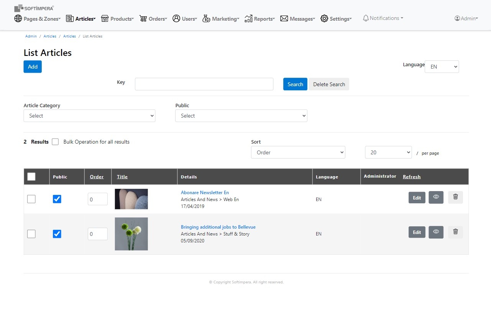Image resolution: width=491 pixels, height=314 pixels.
Task: Open the Language EN dropdown
Action: pyautogui.click(x=442, y=67)
